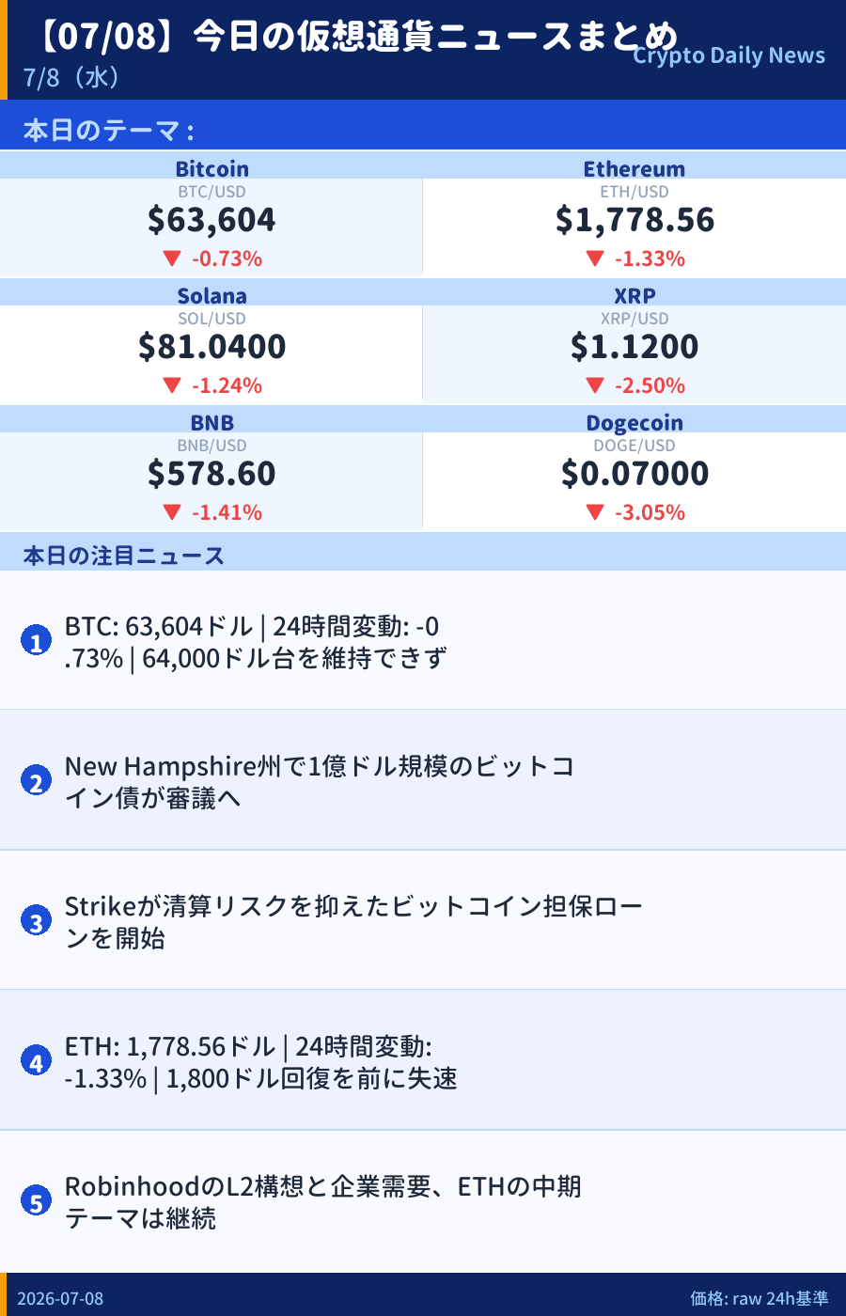Click the BNB $578.60 price

(x=211, y=474)
